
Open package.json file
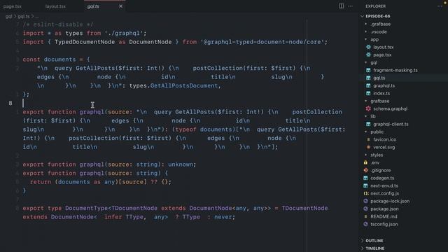[384, 209]
